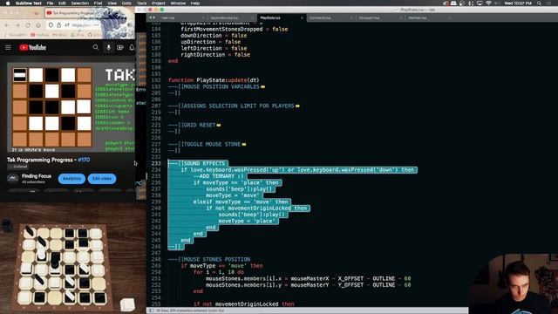
Task: Open the YouTube hamburger guide menu
Action: click(x=8, y=48)
